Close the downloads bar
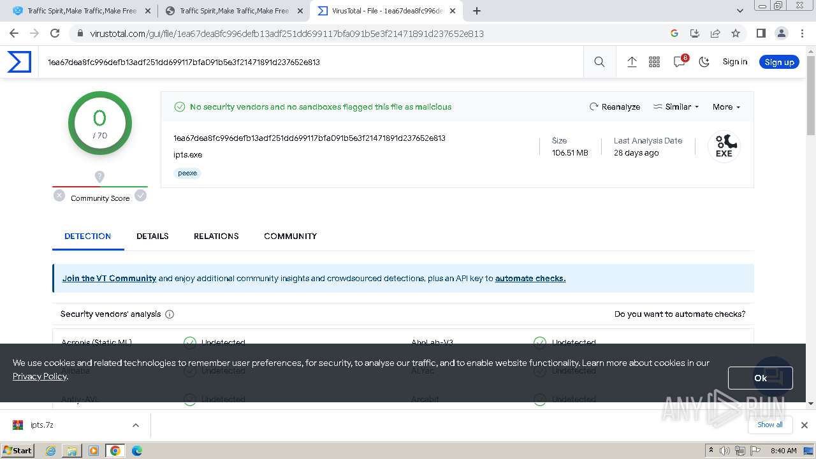Image resolution: width=816 pixels, height=459 pixels. click(805, 425)
